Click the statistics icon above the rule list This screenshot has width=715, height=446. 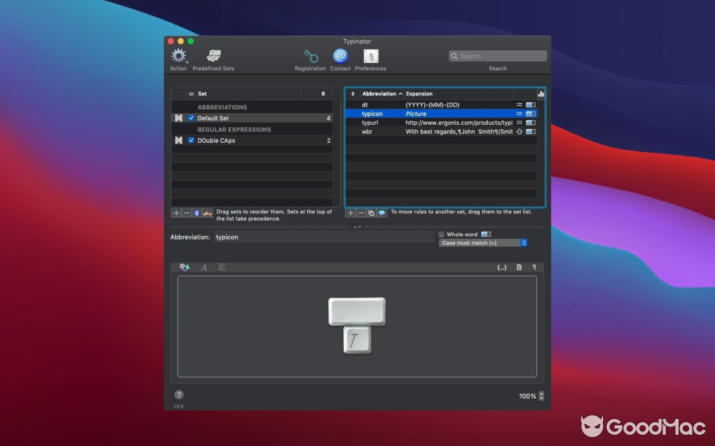540,93
